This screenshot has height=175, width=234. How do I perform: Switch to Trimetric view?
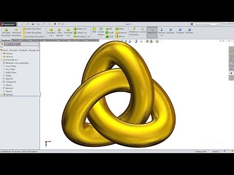[180, 31]
